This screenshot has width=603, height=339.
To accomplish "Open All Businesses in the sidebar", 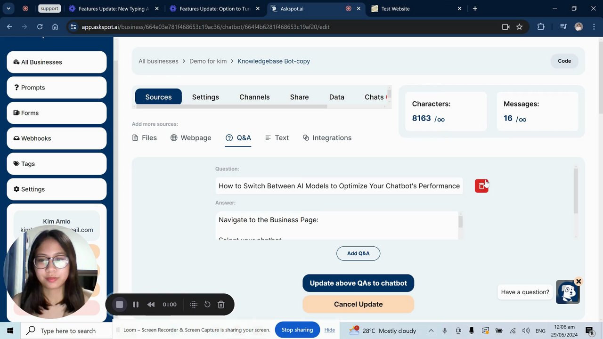I will tap(57, 62).
